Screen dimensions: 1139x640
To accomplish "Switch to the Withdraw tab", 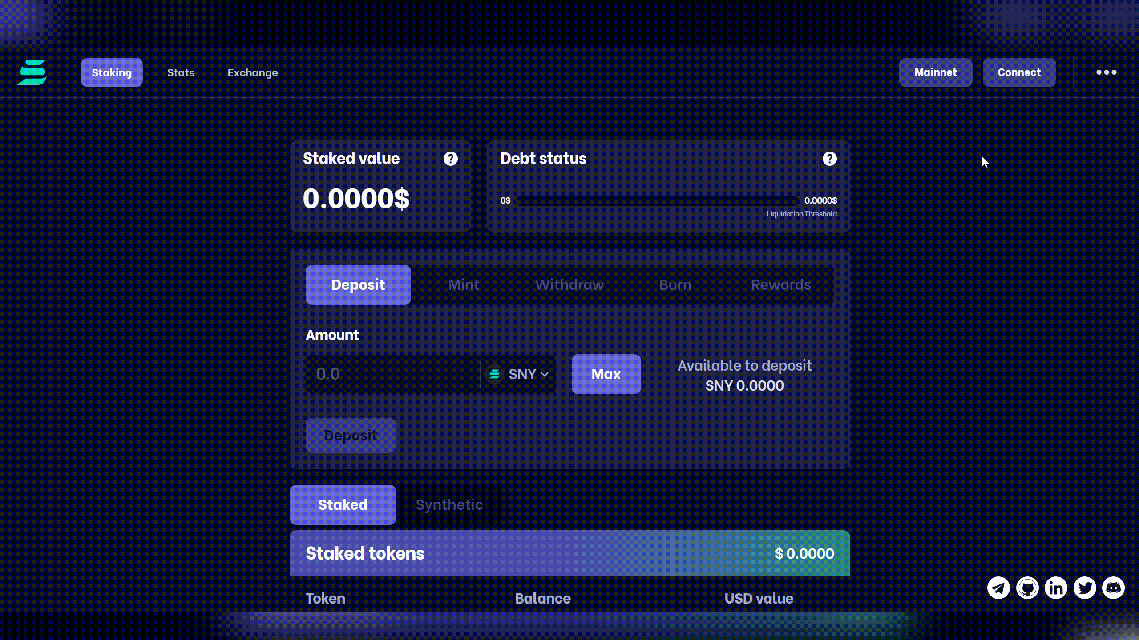I will (x=569, y=284).
